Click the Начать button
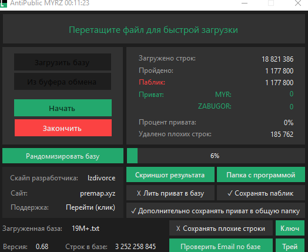The image size is (308, 252). click(x=63, y=107)
